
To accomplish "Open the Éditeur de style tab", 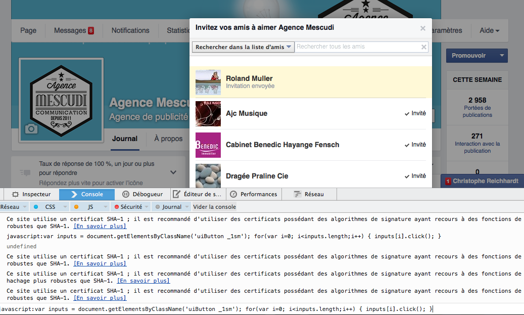I will (198, 194).
